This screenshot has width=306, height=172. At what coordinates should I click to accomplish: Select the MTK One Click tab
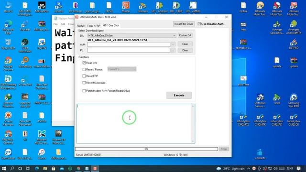pyautogui.click(x=110, y=25)
